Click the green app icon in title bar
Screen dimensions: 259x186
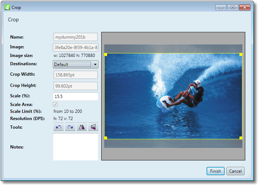tap(7, 8)
